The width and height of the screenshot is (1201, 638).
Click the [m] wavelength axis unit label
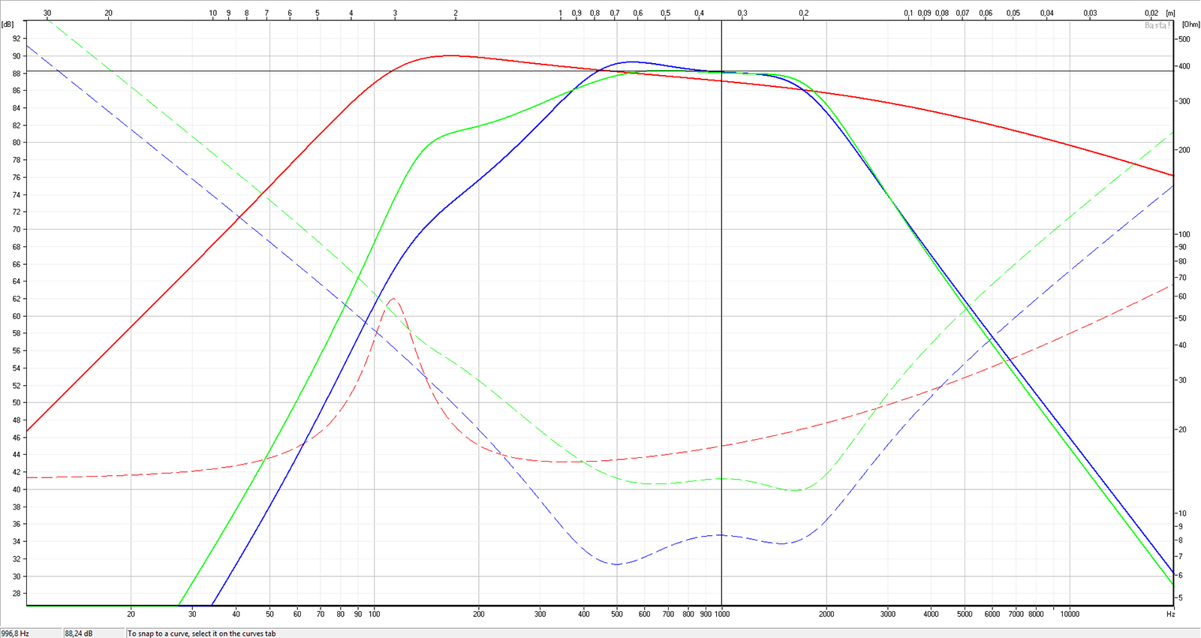pos(1171,14)
